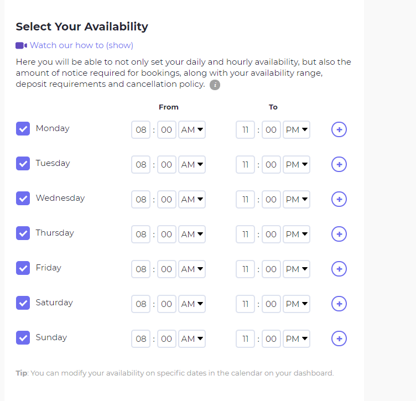Add another time slot for Thursday

tap(339, 234)
